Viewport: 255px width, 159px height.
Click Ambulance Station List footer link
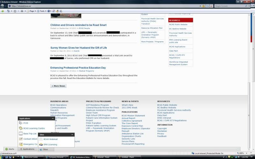pyautogui.click(x=133, y=134)
